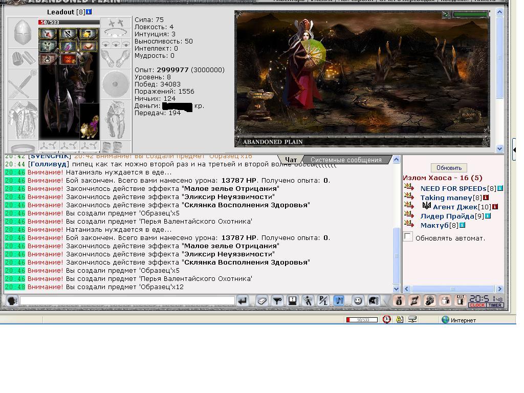Private message arrow beside NEED FOR SPEEDs
The height and width of the screenshot is (393, 524).
(409, 187)
